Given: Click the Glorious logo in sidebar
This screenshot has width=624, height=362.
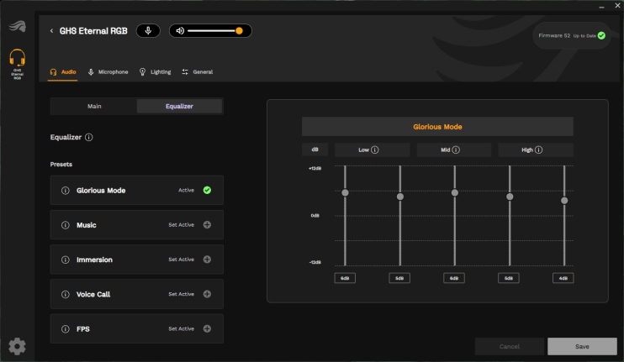Looking at the screenshot, I should tap(17, 26).
